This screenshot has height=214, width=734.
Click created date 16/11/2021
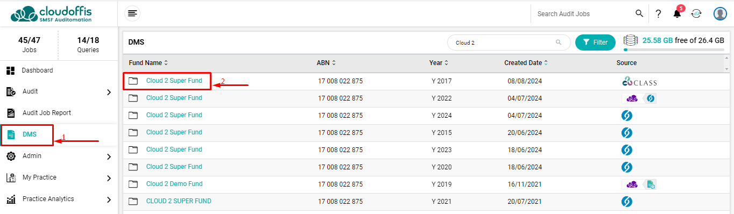(x=525, y=184)
